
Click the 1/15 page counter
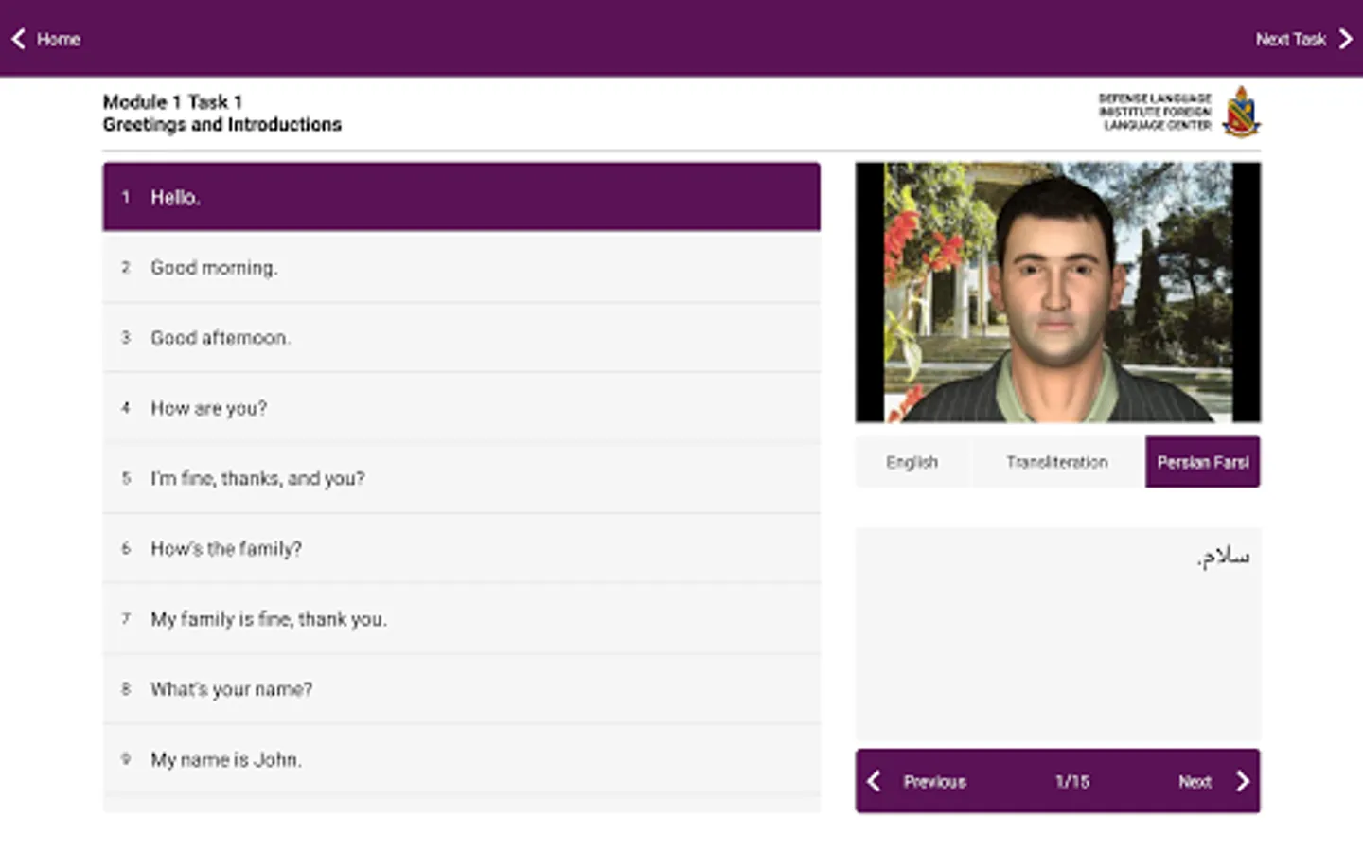pyautogui.click(x=1072, y=782)
